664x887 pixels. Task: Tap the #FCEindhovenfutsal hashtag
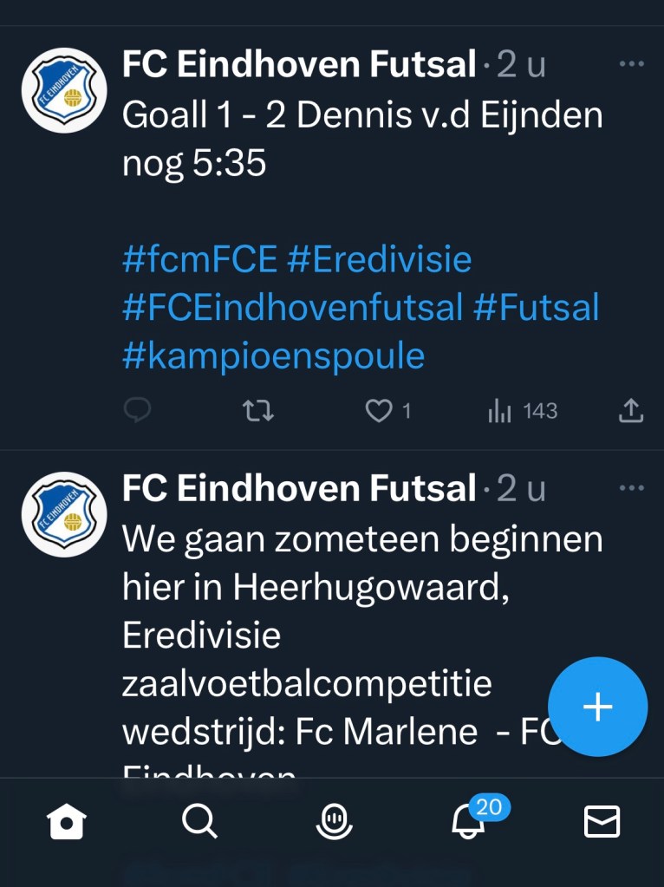(292, 308)
